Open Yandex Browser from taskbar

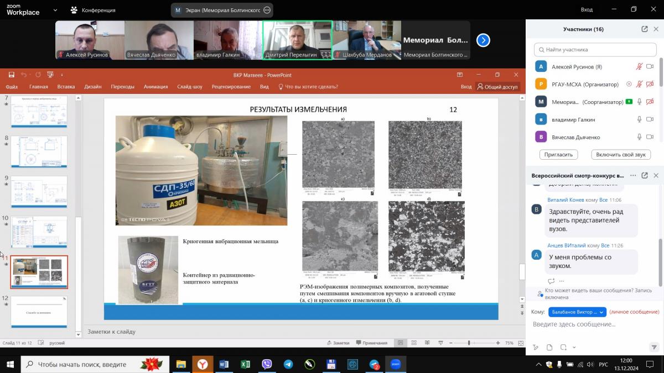(203, 364)
